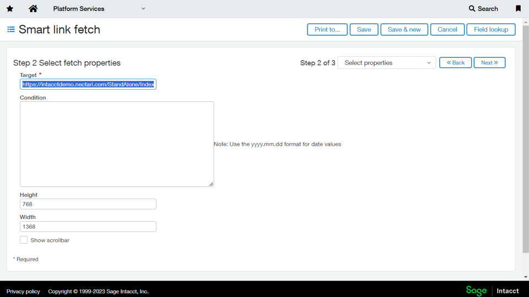Viewport: 529px width, 297px height.
Task: Click the Save button
Action: click(364, 30)
